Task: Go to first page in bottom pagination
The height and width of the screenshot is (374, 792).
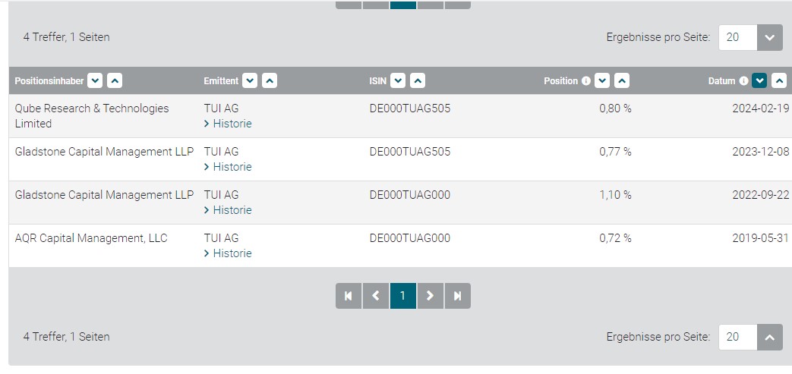Action: (349, 296)
